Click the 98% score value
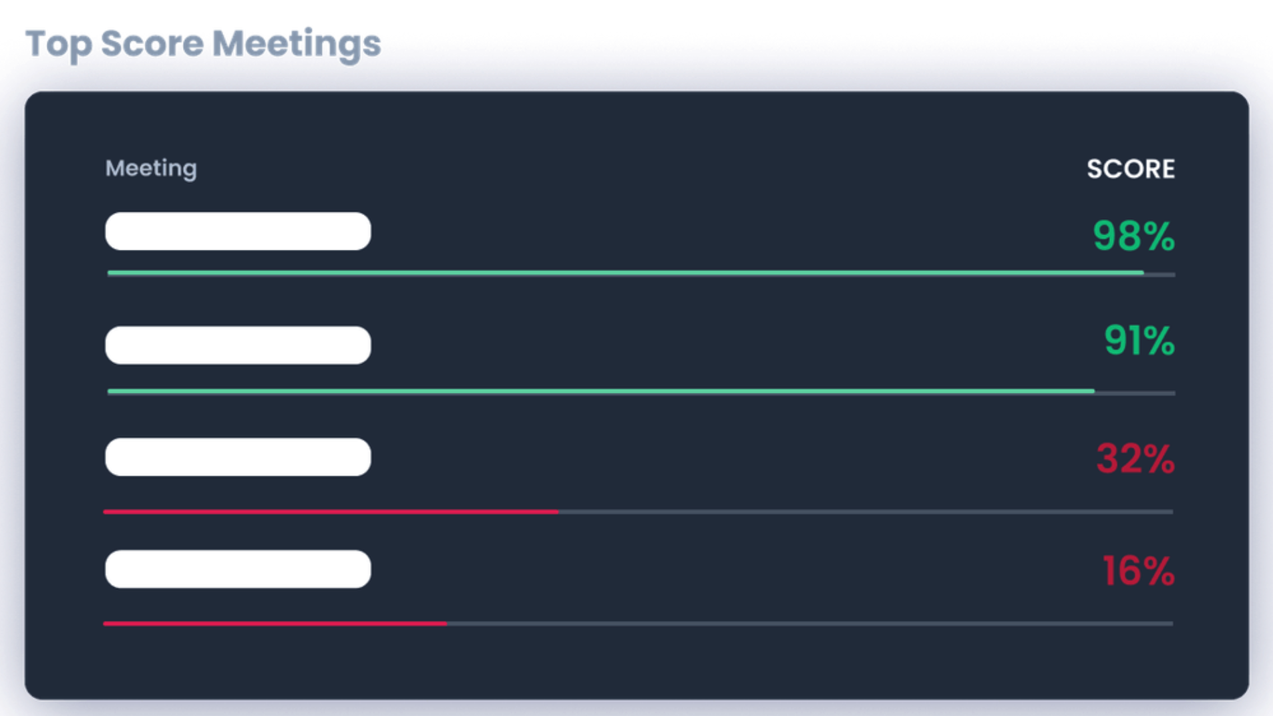This screenshot has width=1273, height=716. pyautogui.click(x=1133, y=236)
